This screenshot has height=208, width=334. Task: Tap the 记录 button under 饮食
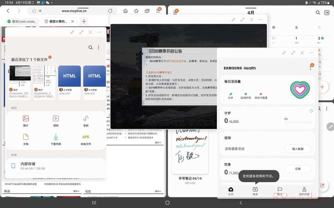[x=298, y=169]
